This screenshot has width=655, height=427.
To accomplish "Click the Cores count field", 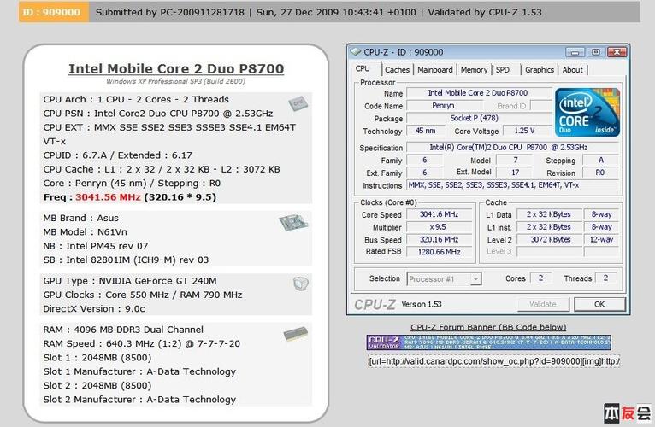I will 540,278.
